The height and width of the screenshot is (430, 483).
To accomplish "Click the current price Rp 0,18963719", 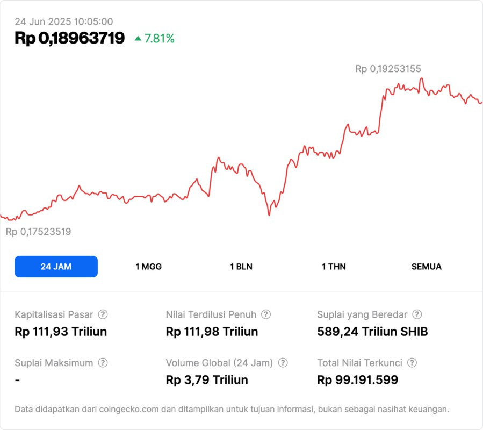I will point(70,38).
